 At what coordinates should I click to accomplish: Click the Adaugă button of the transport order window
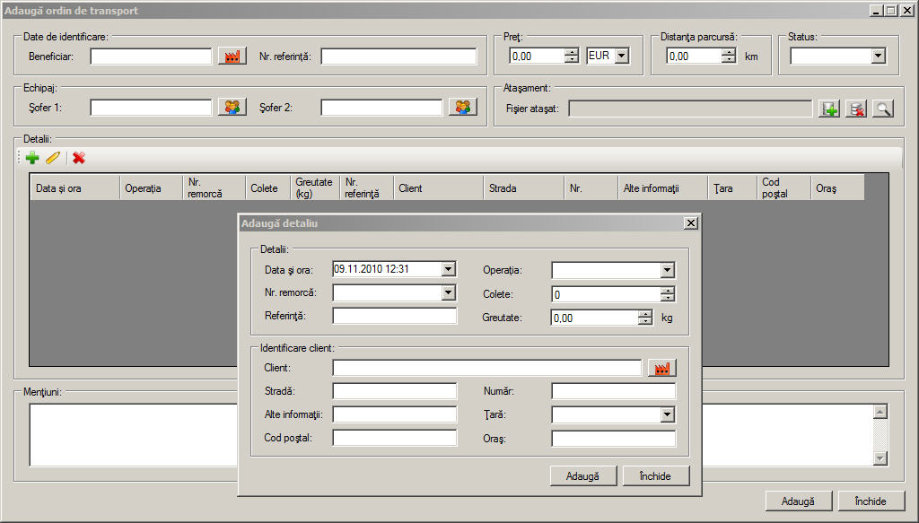coord(798,501)
